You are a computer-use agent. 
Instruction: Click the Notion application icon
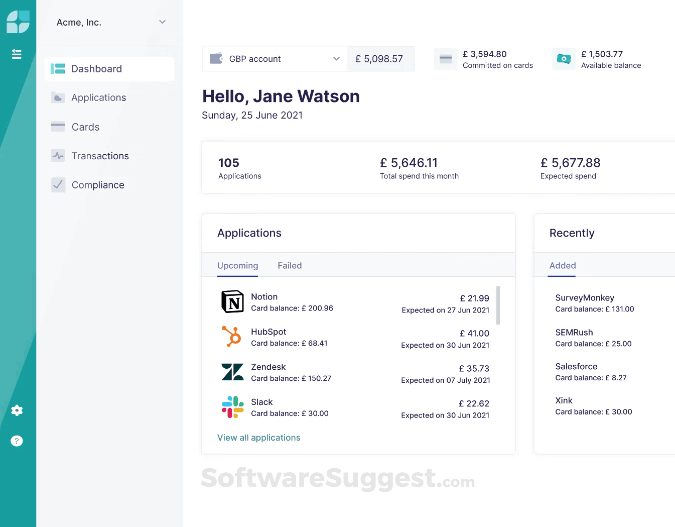tap(232, 301)
